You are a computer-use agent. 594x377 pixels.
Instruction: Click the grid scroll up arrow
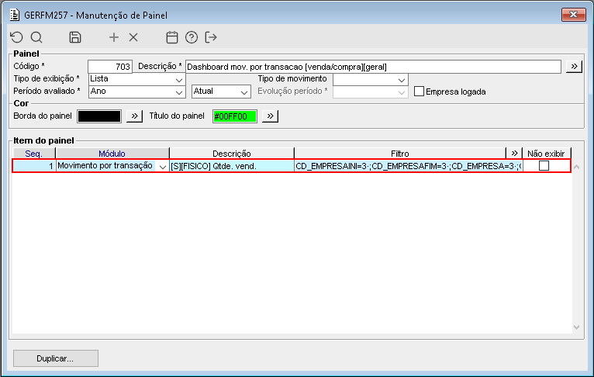tap(577, 167)
